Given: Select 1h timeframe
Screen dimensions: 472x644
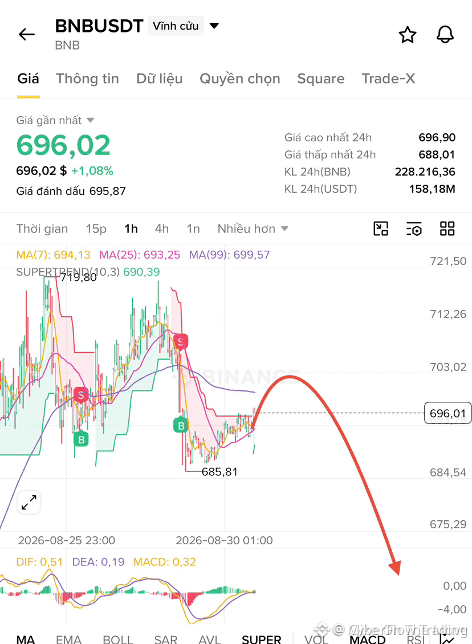Looking at the screenshot, I should (131, 229).
